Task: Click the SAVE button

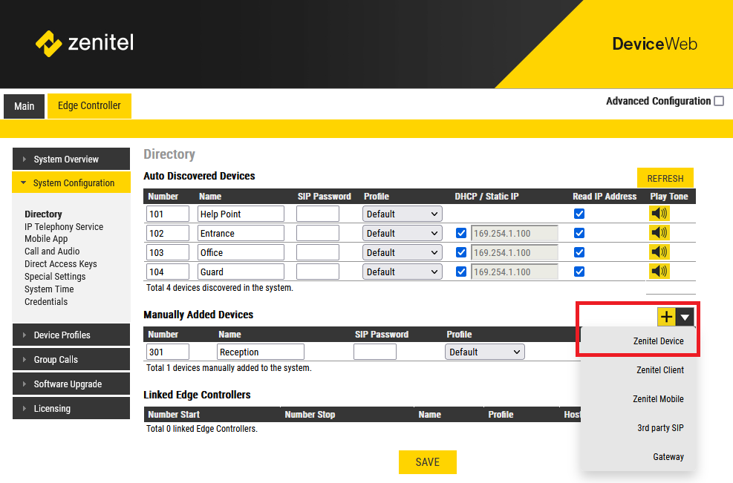Action: [x=427, y=462]
